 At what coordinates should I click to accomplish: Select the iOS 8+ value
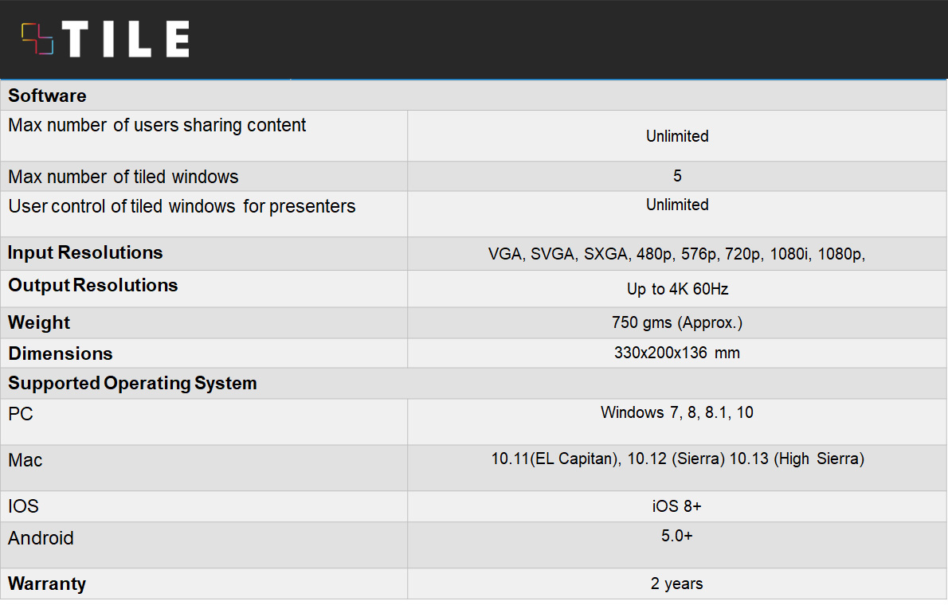[x=677, y=506]
